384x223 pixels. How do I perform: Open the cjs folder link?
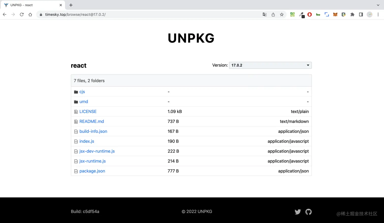click(x=82, y=92)
